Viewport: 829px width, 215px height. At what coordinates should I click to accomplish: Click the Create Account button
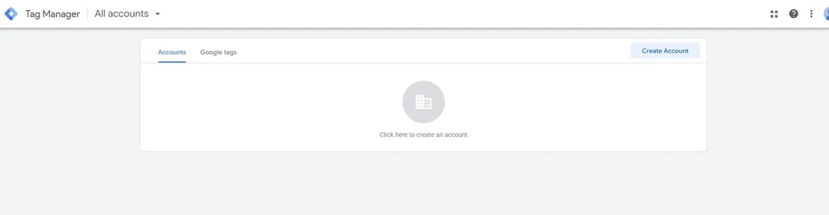665,50
